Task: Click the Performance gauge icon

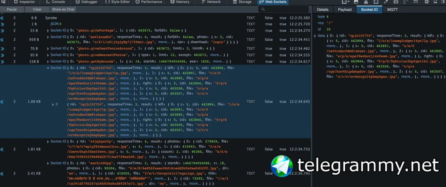Action: tap(137, 2)
